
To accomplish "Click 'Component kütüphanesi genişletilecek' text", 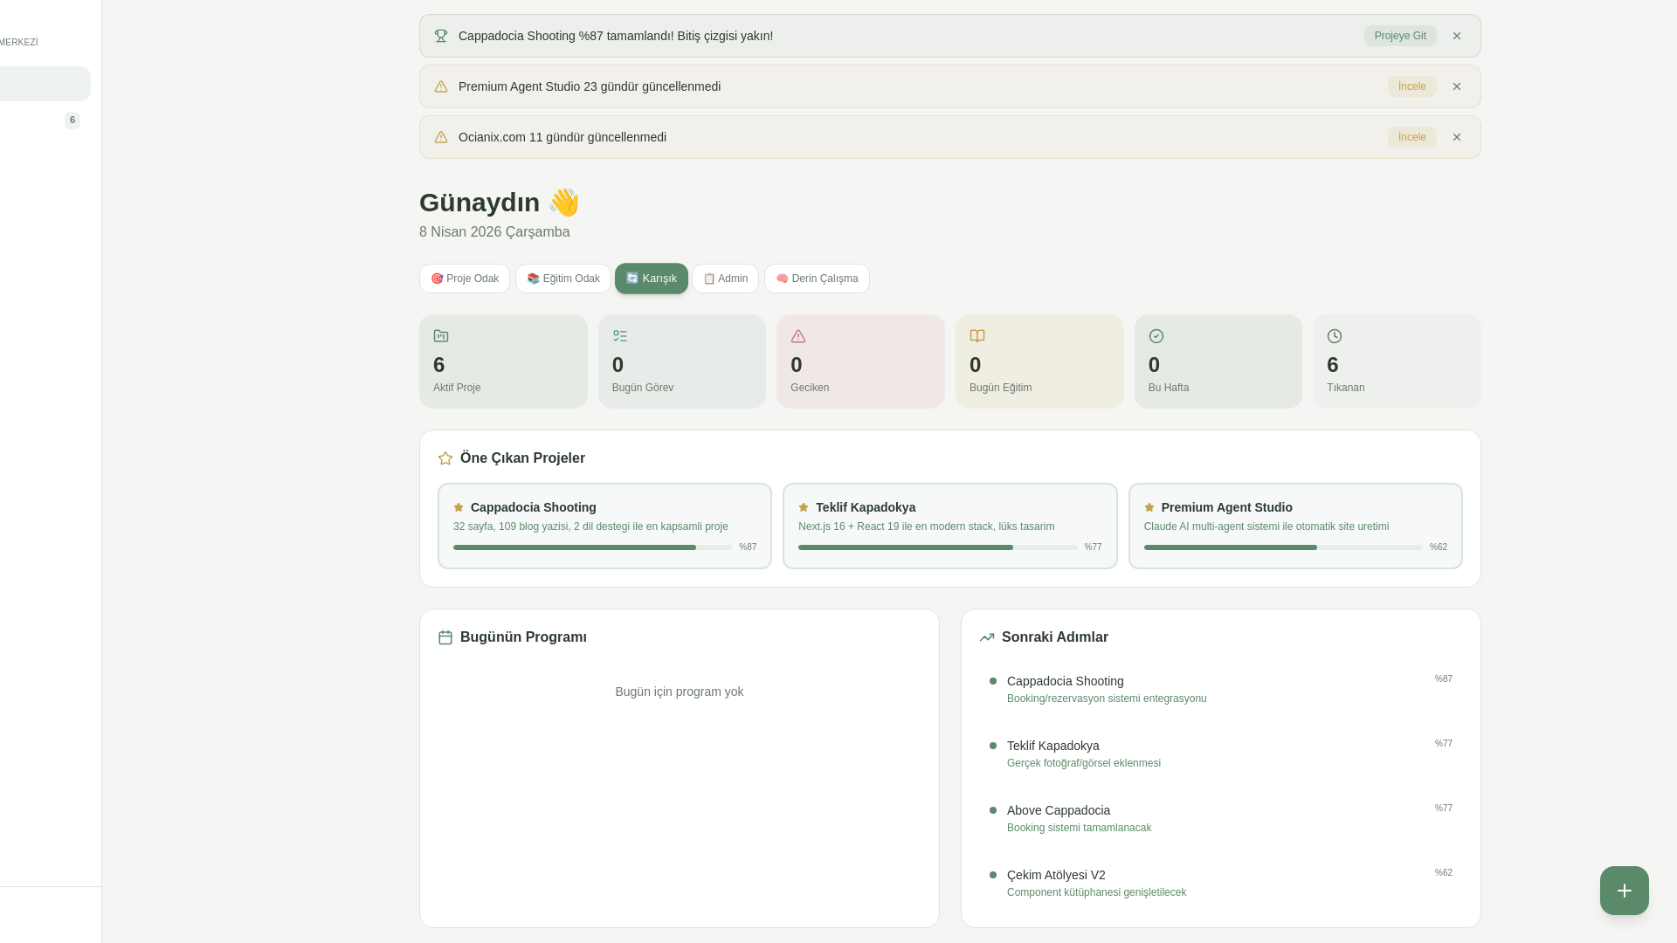I will coord(1096,892).
